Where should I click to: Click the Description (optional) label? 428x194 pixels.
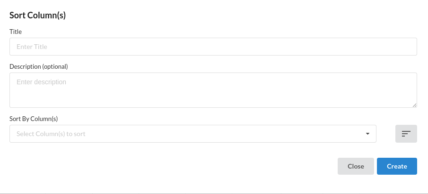coord(38,66)
